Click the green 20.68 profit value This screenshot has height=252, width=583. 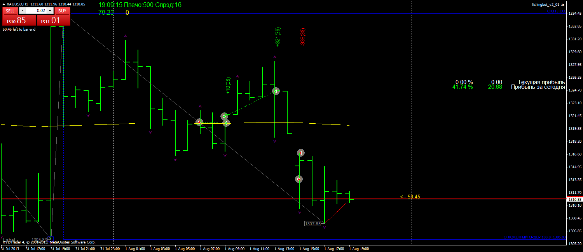pos(495,87)
